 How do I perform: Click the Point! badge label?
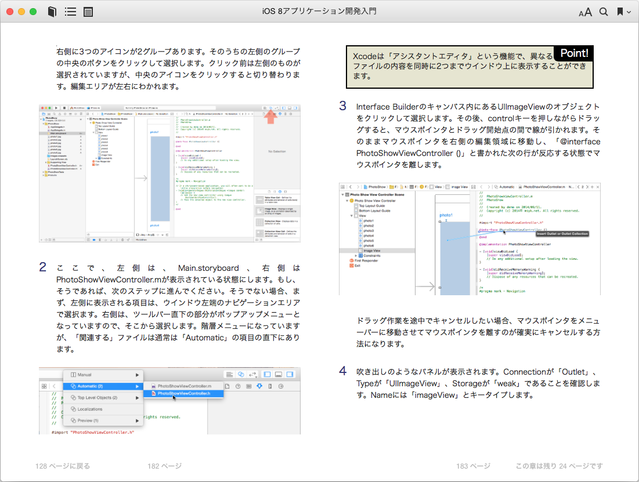click(573, 53)
